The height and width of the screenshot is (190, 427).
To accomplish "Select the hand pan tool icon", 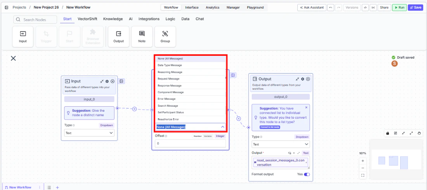I will (x=419, y=133).
